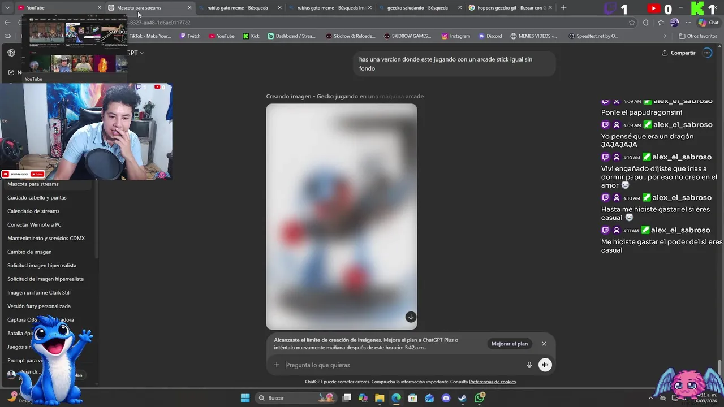Open the Edge settings three-dots menu

688,23
